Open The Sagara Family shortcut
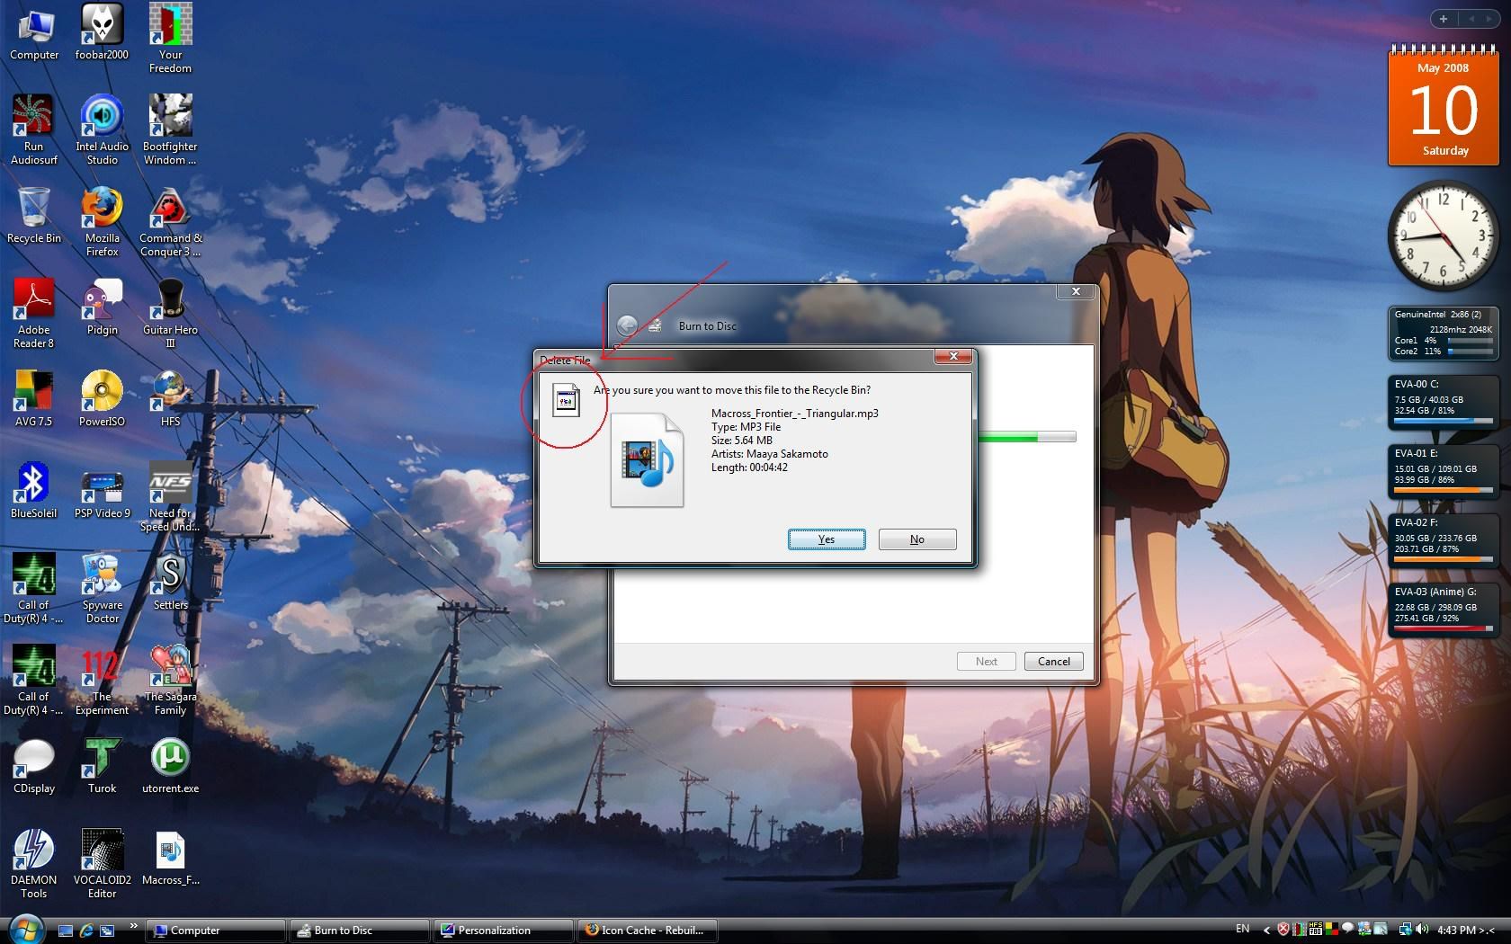 point(170,681)
